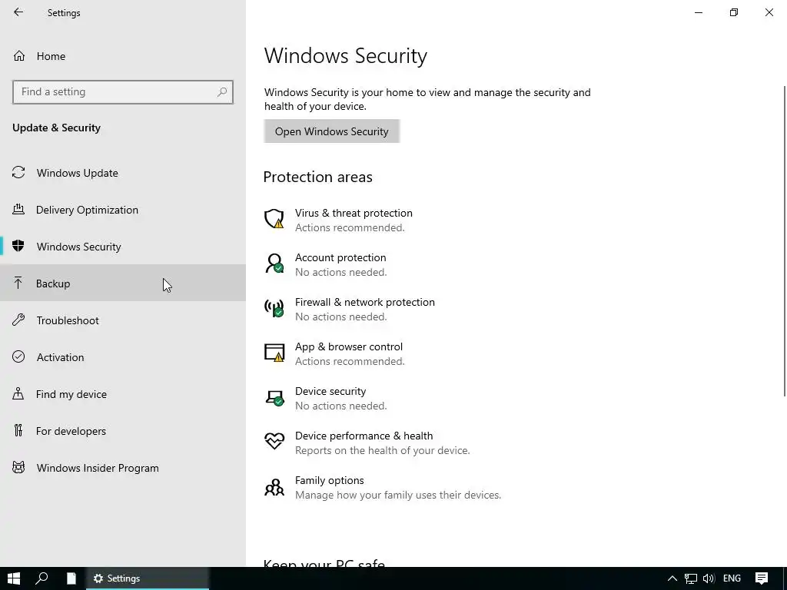Click the search magnifier in Find a setting
787x590 pixels.
click(x=222, y=92)
